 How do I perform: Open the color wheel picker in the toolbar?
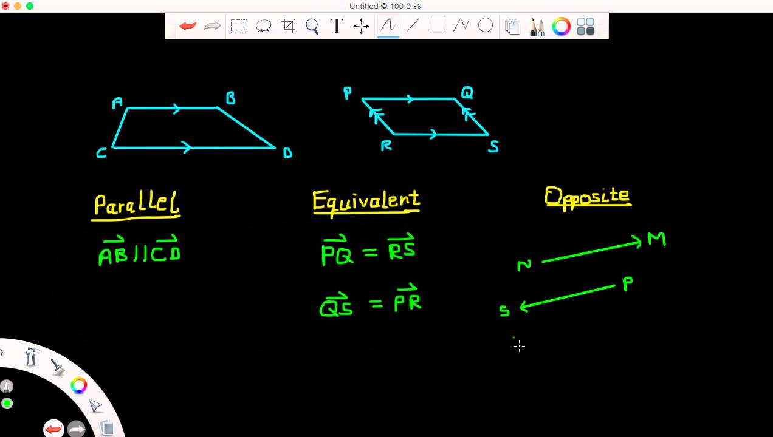pyautogui.click(x=560, y=25)
